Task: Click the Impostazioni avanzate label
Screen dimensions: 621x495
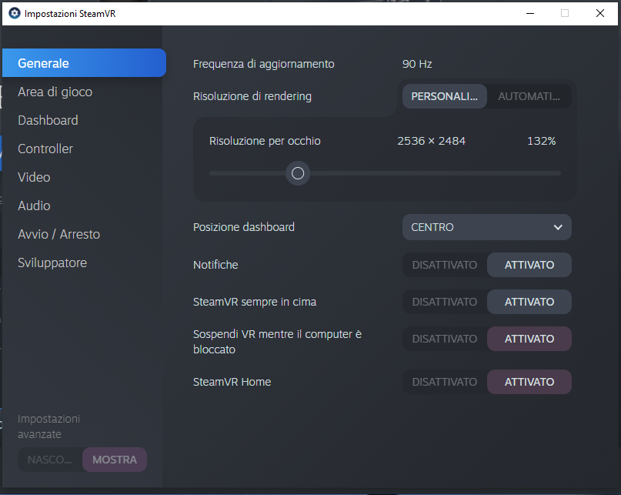Action: 48,426
